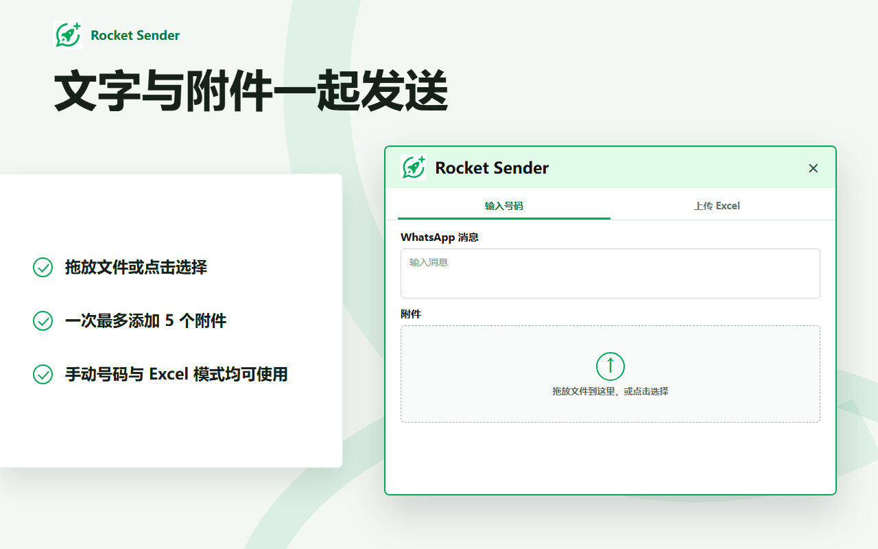Click the Rocket Sender logo in the page header
878x549 pixels.
pos(68,35)
